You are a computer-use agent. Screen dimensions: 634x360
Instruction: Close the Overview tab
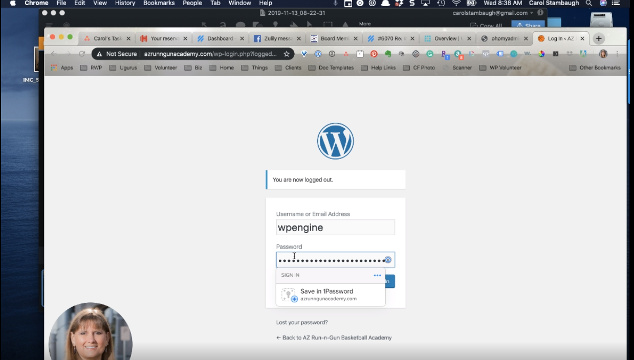pyautogui.click(x=469, y=38)
